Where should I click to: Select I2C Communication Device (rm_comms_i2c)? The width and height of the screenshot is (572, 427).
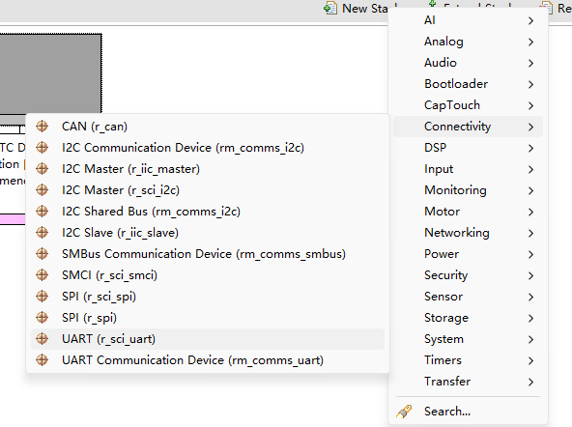point(208,147)
